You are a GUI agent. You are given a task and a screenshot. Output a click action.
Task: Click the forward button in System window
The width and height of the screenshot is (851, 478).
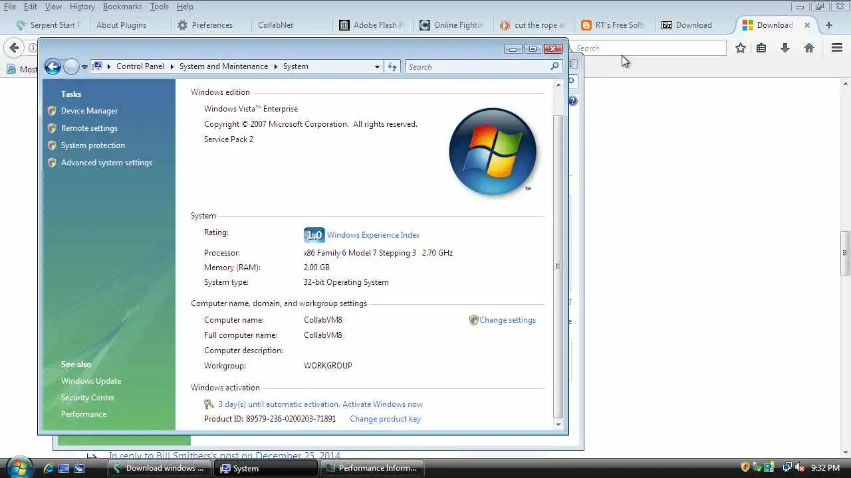pos(70,66)
